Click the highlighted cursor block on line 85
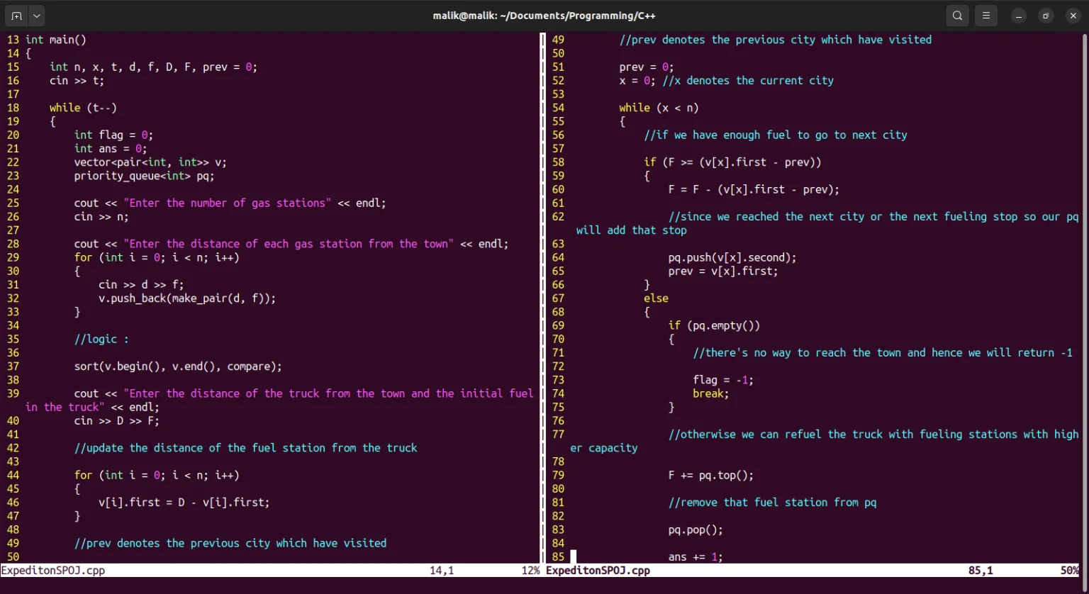The height and width of the screenshot is (594, 1089). [574, 556]
